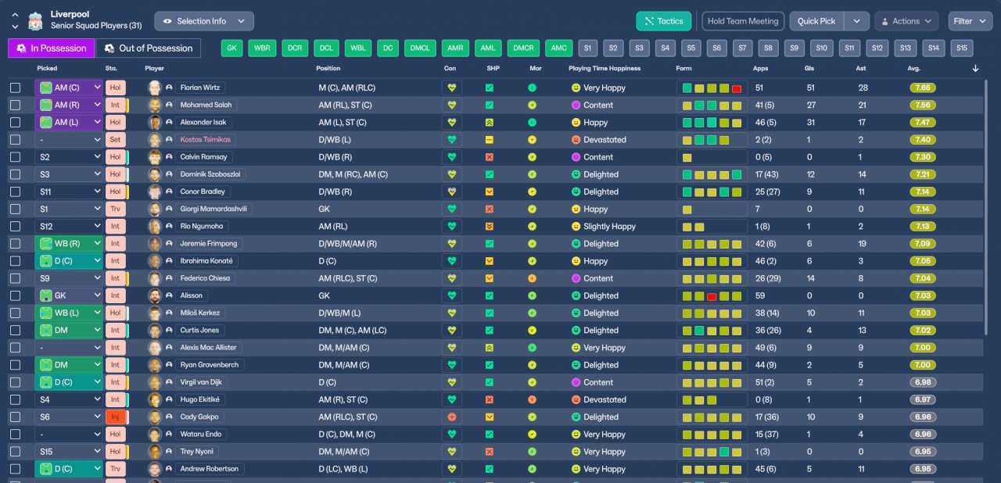The width and height of the screenshot is (1001, 483).
Task: Sort by the Playing Time Happiness column
Action: click(605, 69)
